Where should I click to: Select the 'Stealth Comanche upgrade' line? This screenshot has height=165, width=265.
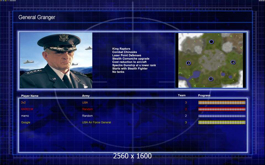131,59
